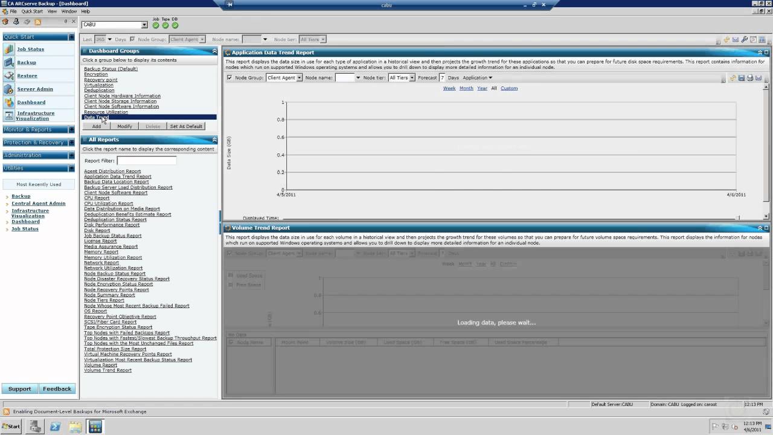Click the RSS feed icon in the navigation toolbar
Screen dimensions: 773x435
point(38,22)
